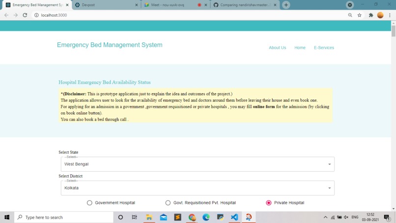
Task: Close the Devpost tab
Action: coord(137,5)
